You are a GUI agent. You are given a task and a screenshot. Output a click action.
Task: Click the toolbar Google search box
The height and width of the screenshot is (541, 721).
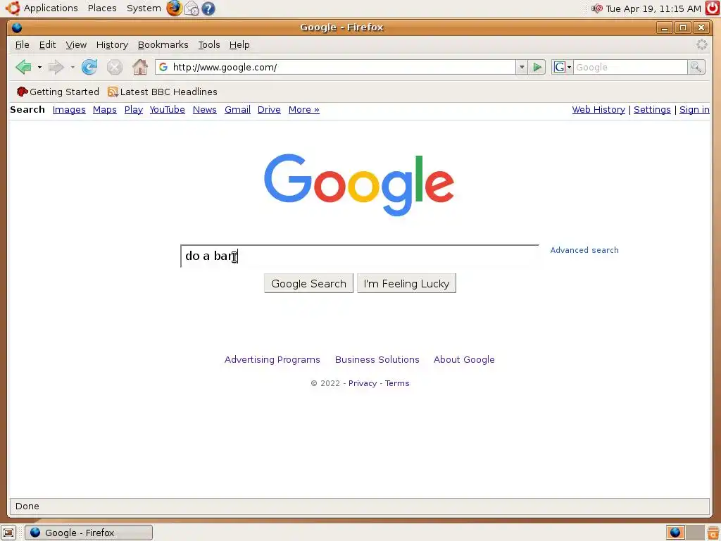click(630, 67)
